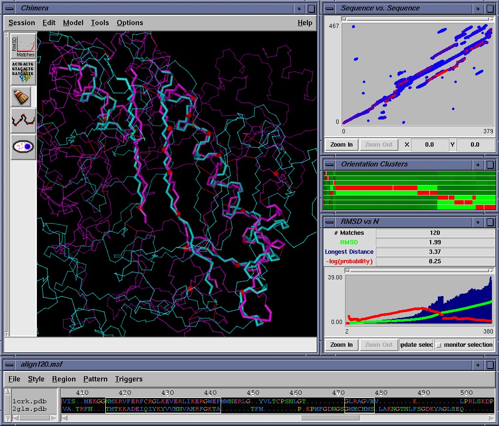This screenshot has height=426, width=499.
Task: Enable the monitor selection checkbox
Action: [x=439, y=345]
